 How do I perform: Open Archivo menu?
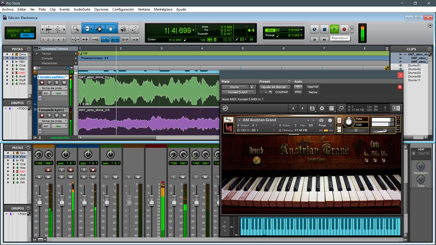coord(8,9)
